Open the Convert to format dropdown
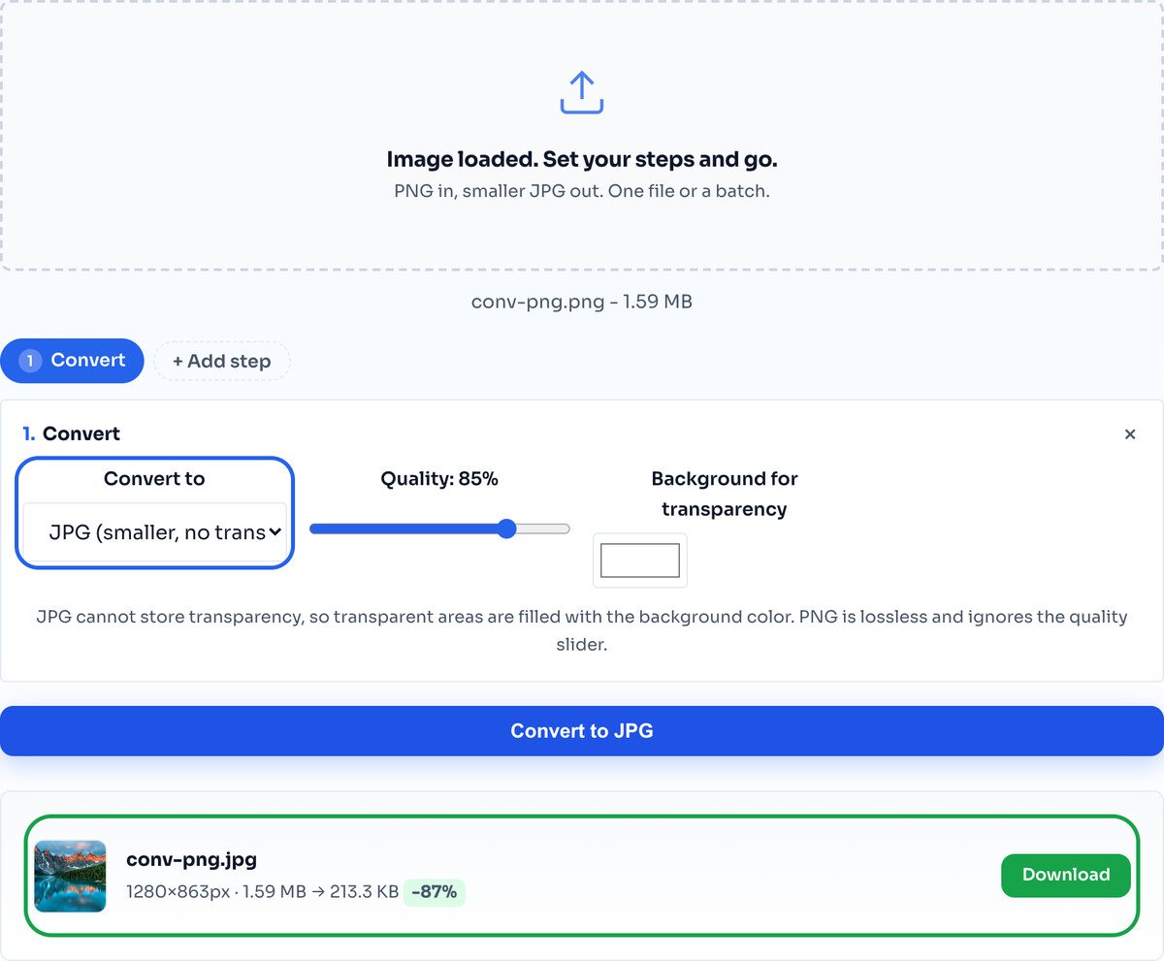Image resolution: width=1164 pixels, height=961 pixels. coord(154,531)
